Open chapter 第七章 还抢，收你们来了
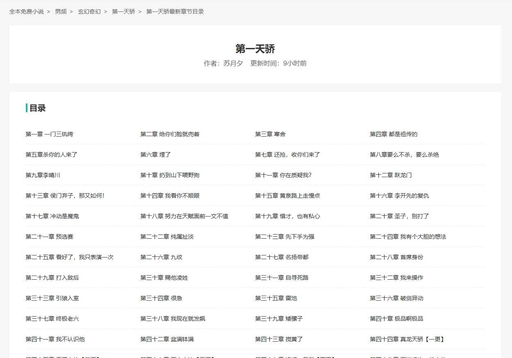 (287, 155)
